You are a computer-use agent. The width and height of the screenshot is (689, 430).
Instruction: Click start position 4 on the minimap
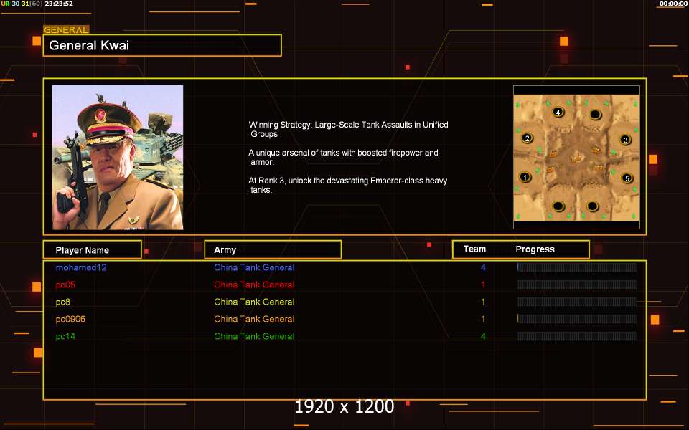coord(558,112)
